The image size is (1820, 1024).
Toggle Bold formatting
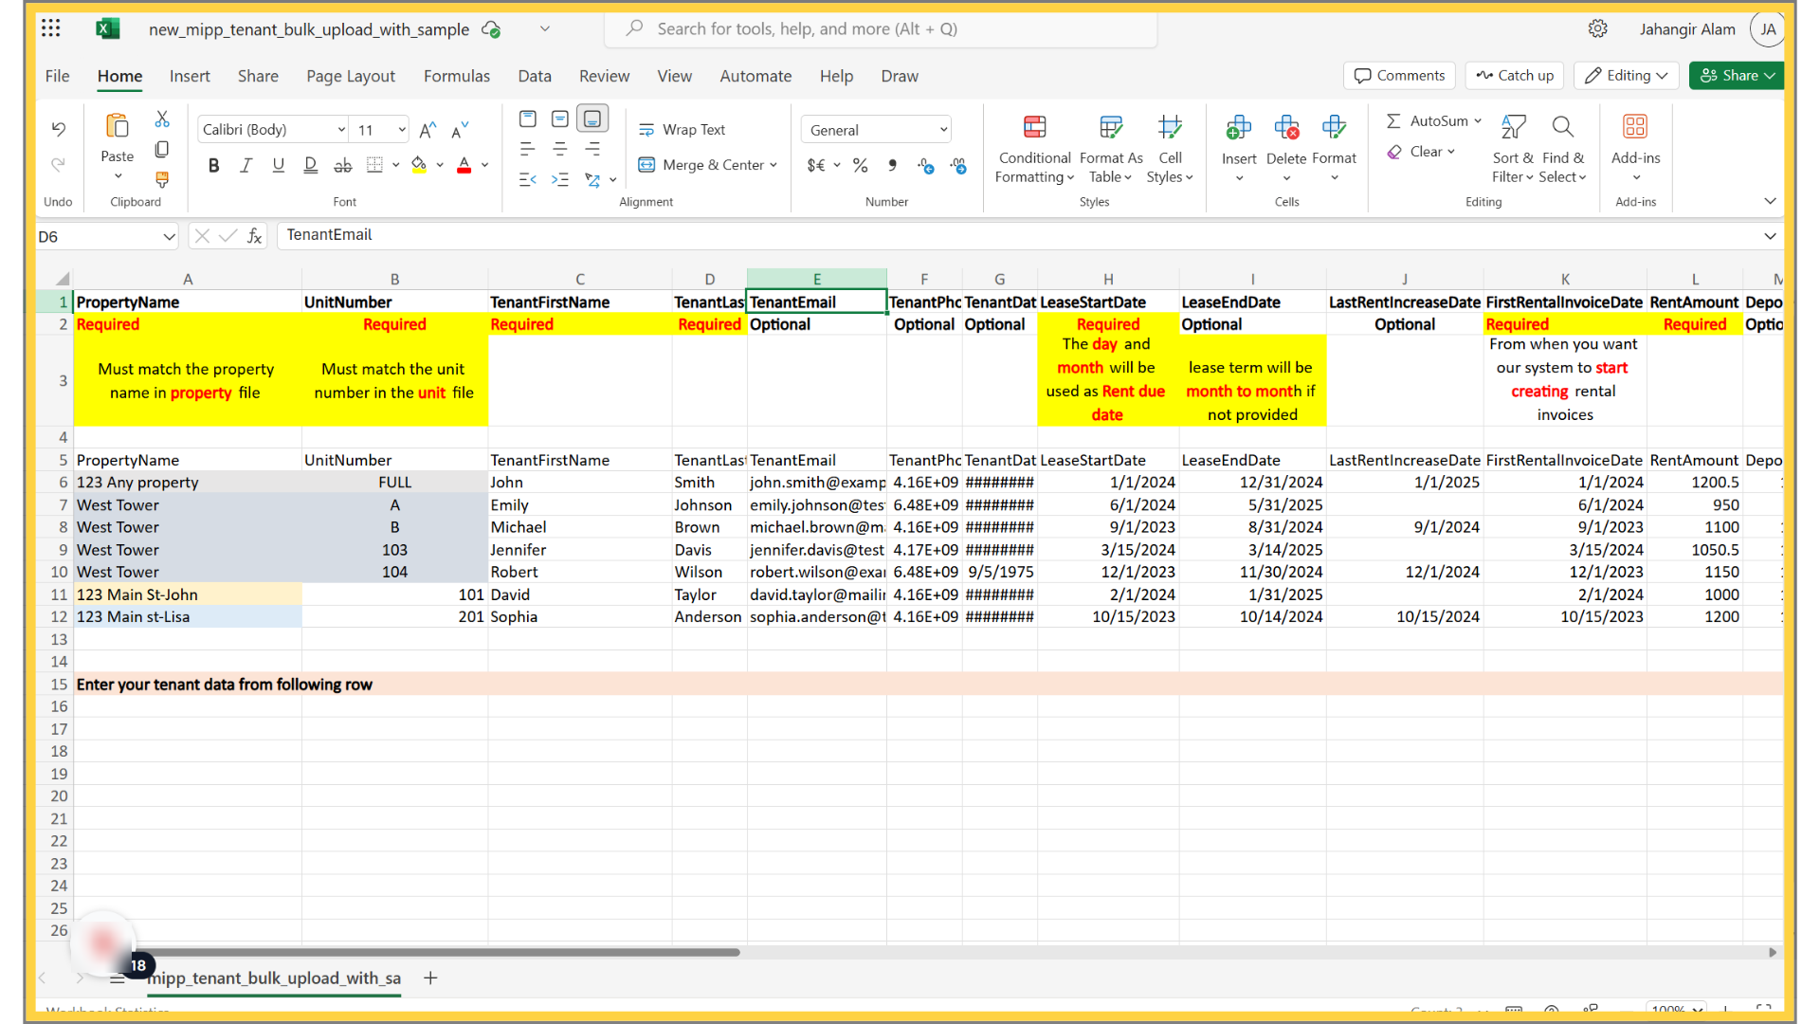[x=214, y=165]
